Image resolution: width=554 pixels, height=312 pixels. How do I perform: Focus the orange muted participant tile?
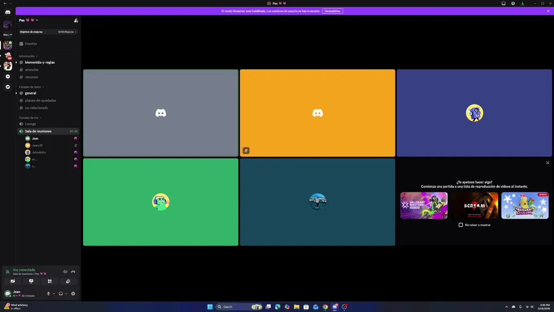pos(317,113)
